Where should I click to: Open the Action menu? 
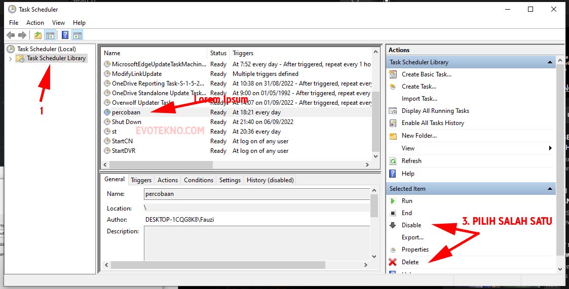click(35, 23)
